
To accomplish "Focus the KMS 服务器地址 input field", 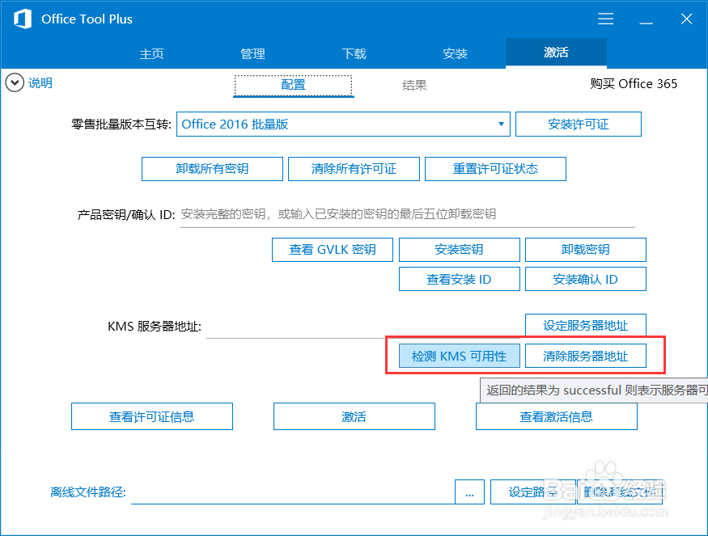I will click(363, 327).
